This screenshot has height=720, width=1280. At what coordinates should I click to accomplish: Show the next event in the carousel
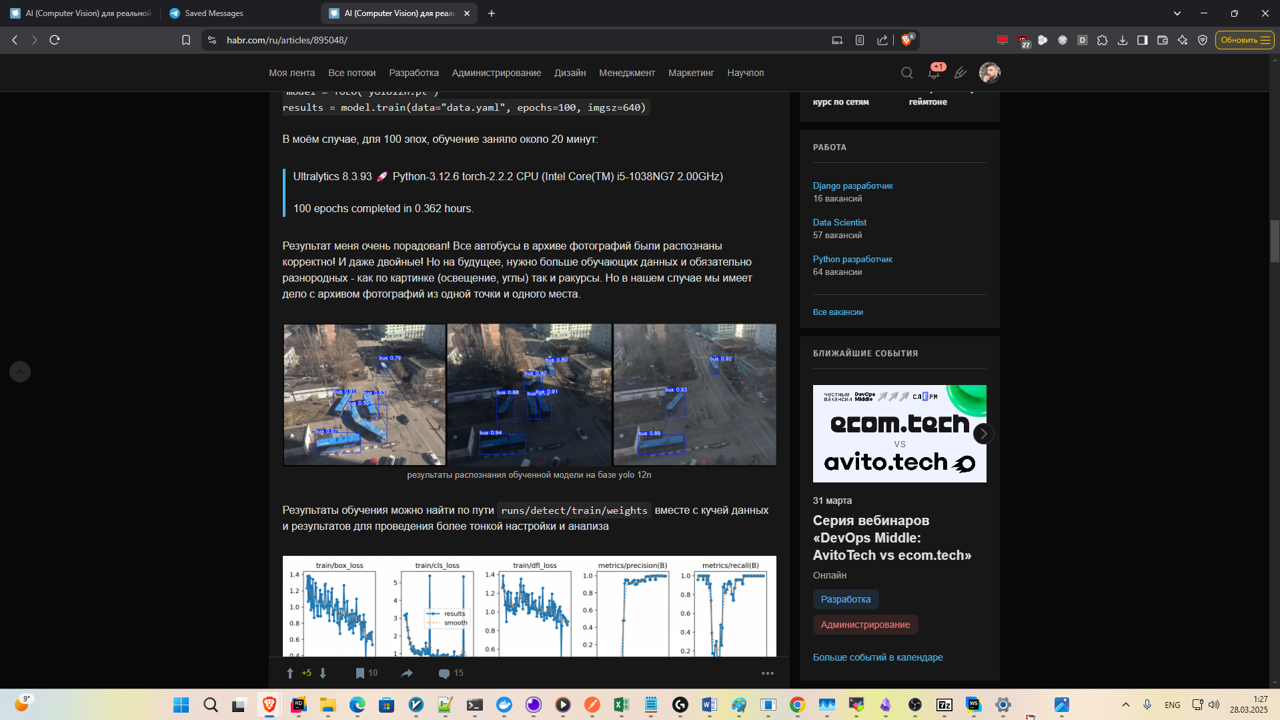(x=983, y=434)
